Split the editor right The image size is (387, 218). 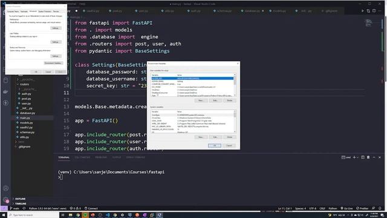point(374,11)
